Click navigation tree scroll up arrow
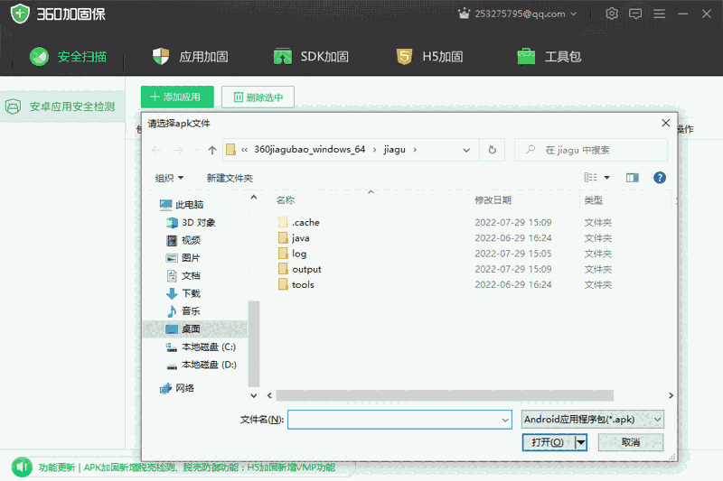723x481 pixels. (x=254, y=198)
